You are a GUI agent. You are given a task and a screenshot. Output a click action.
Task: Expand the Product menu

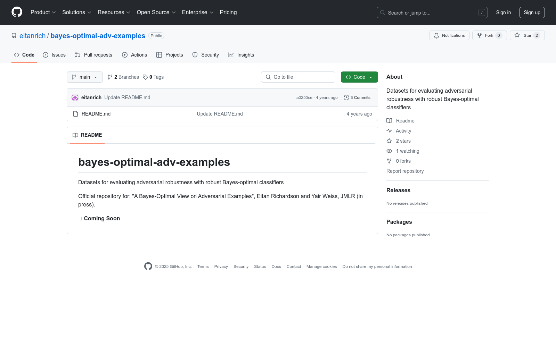43,12
